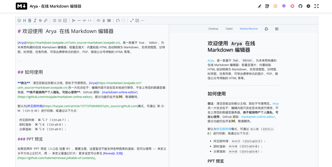Place cursor in editor heading 欢迎使用 Arya
The image size is (332, 167).
[x=66, y=32]
